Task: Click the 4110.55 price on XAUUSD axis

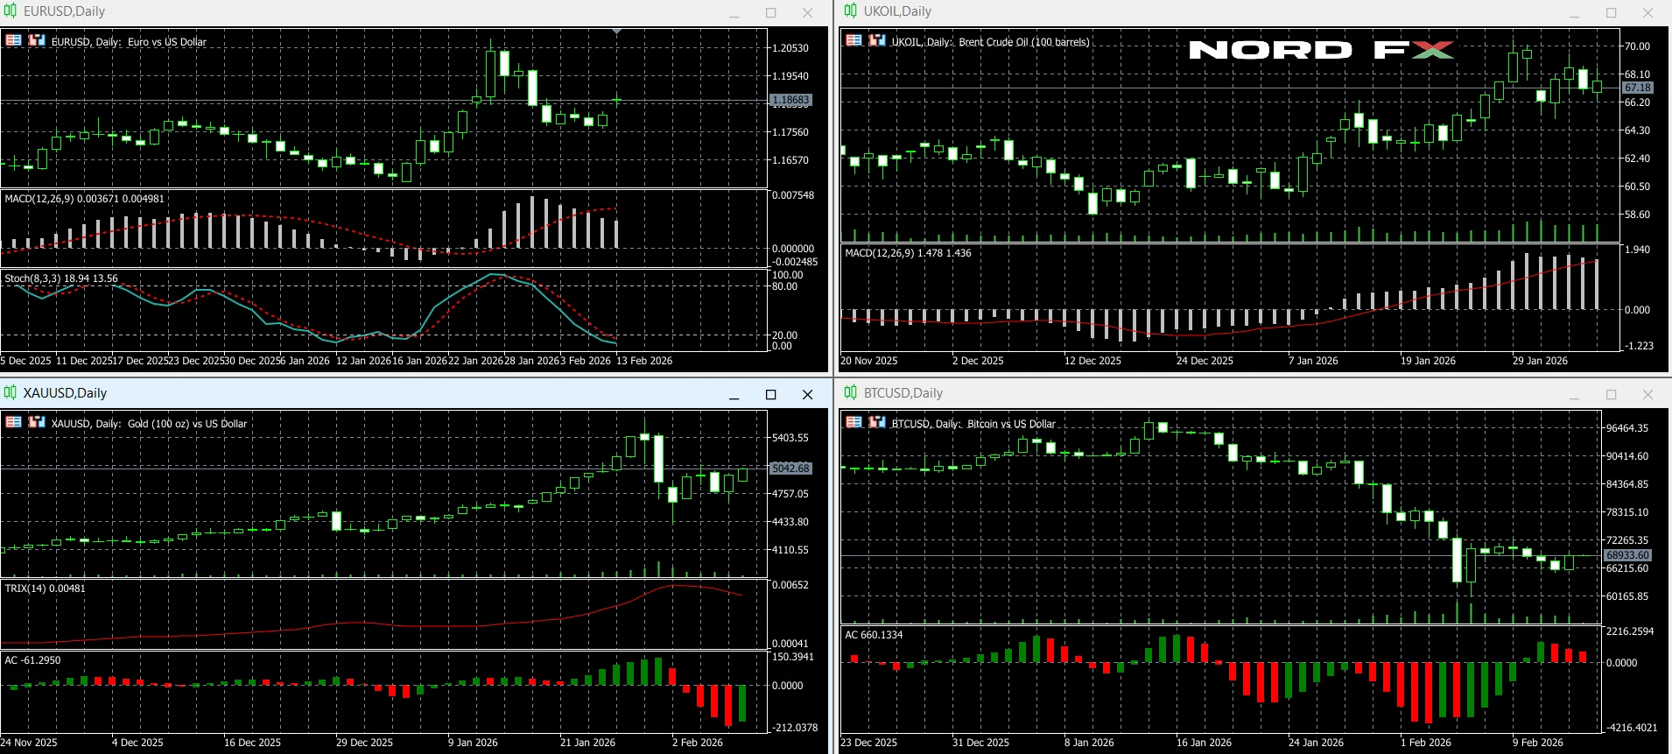Action: click(790, 550)
